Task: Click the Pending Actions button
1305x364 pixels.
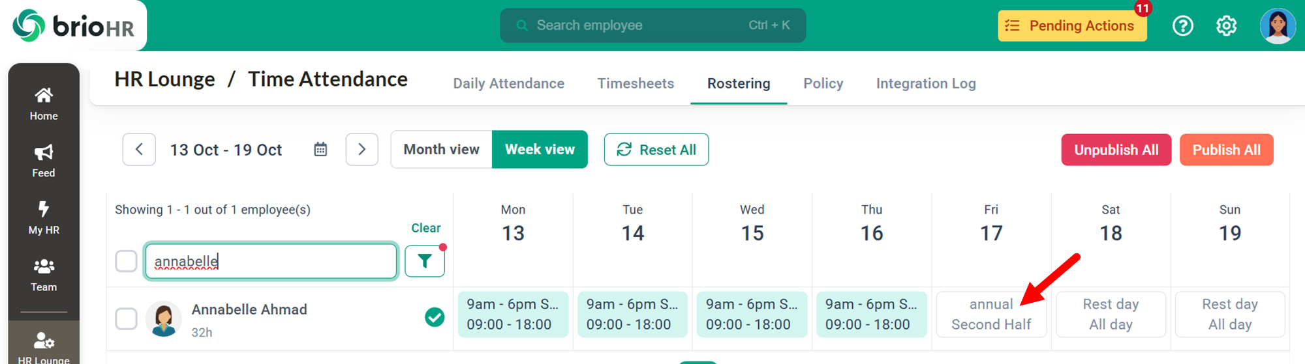Action: point(1072,26)
